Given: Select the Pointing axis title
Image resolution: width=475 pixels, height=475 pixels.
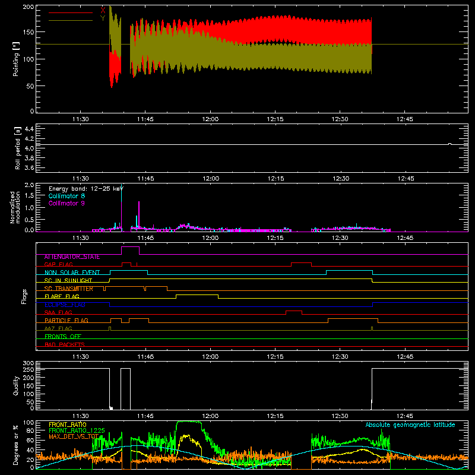Looking at the screenshot, I should coord(16,59).
